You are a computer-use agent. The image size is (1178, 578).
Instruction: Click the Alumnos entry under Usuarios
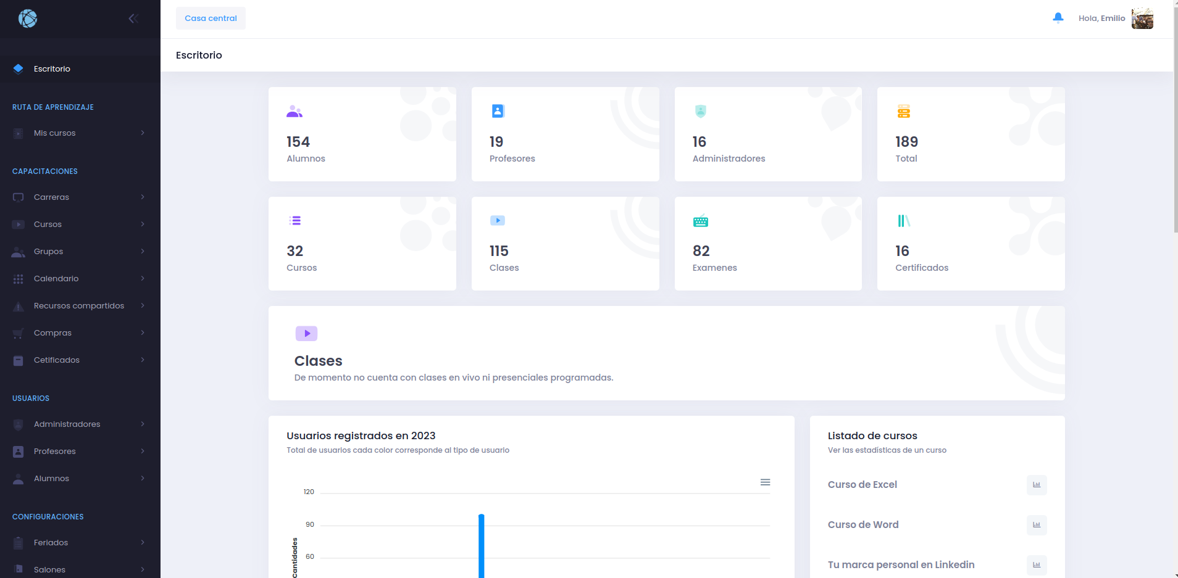tap(51, 478)
